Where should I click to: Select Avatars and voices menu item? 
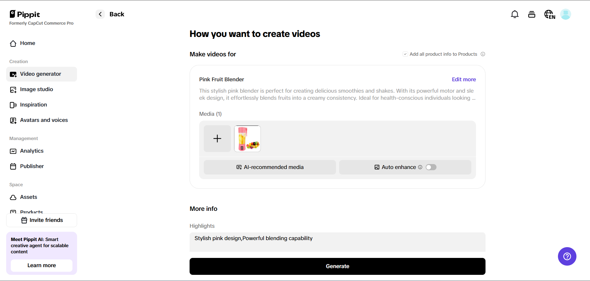(x=44, y=120)
